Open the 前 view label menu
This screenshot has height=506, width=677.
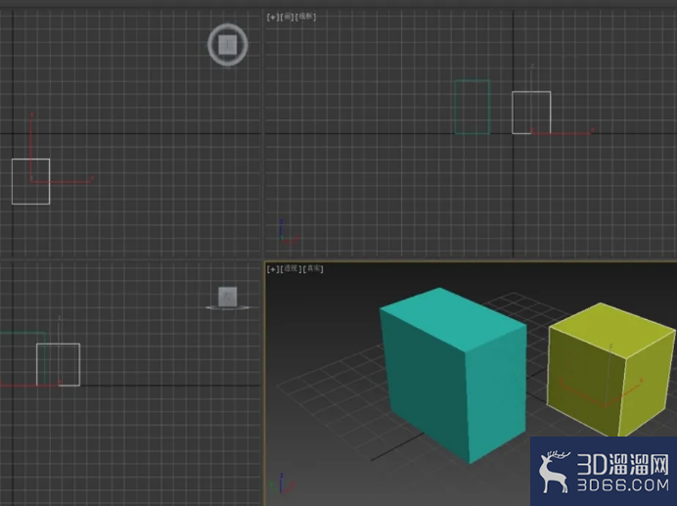tap(287, 17)
